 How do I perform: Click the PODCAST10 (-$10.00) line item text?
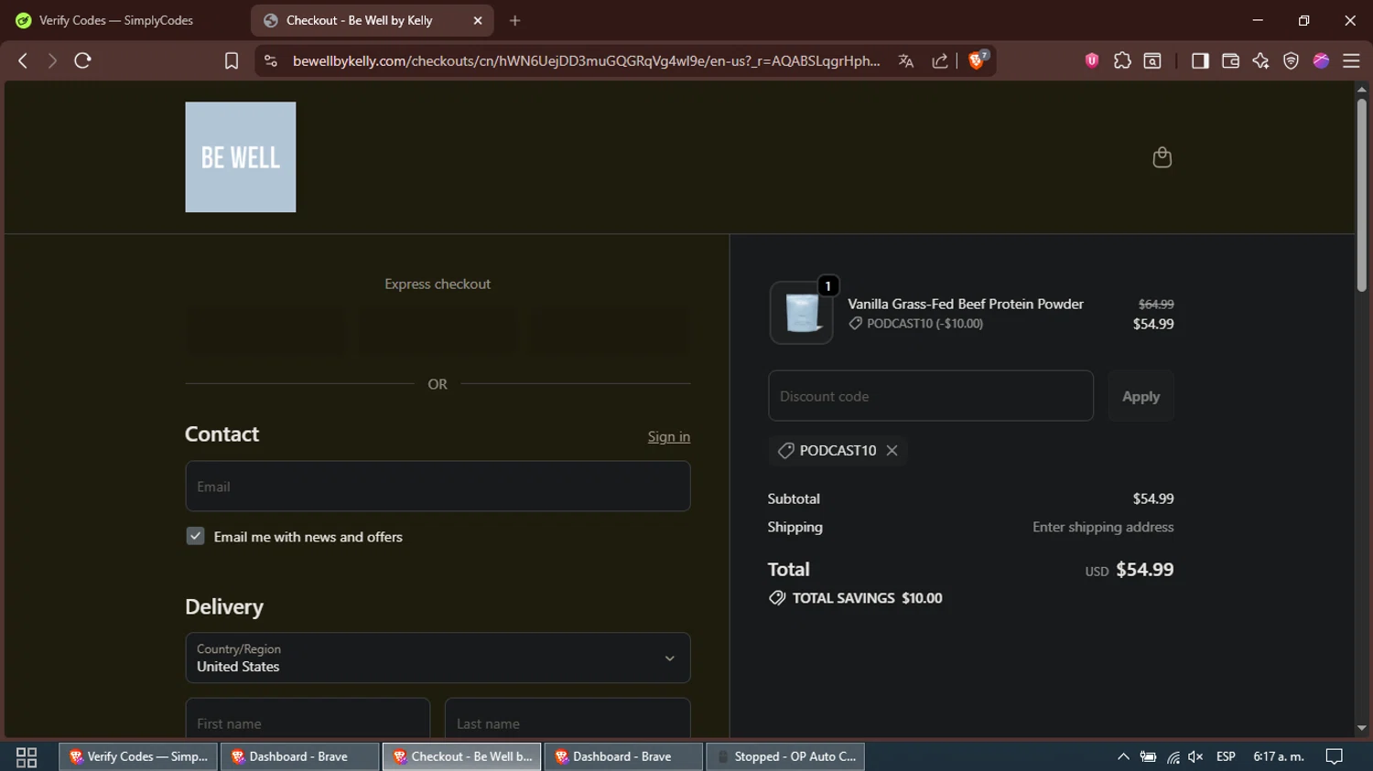(x=924, y=324)
